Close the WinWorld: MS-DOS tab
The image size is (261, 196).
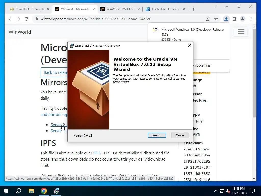(x=139, y=9)
